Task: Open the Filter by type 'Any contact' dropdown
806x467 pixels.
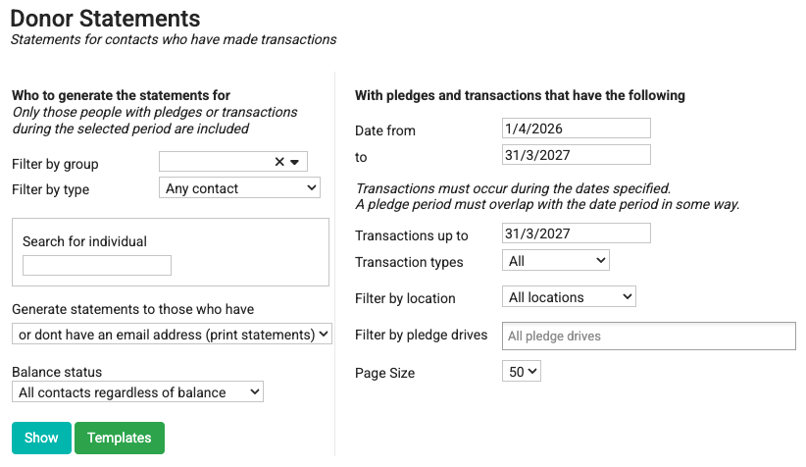Action: [239, 187]
